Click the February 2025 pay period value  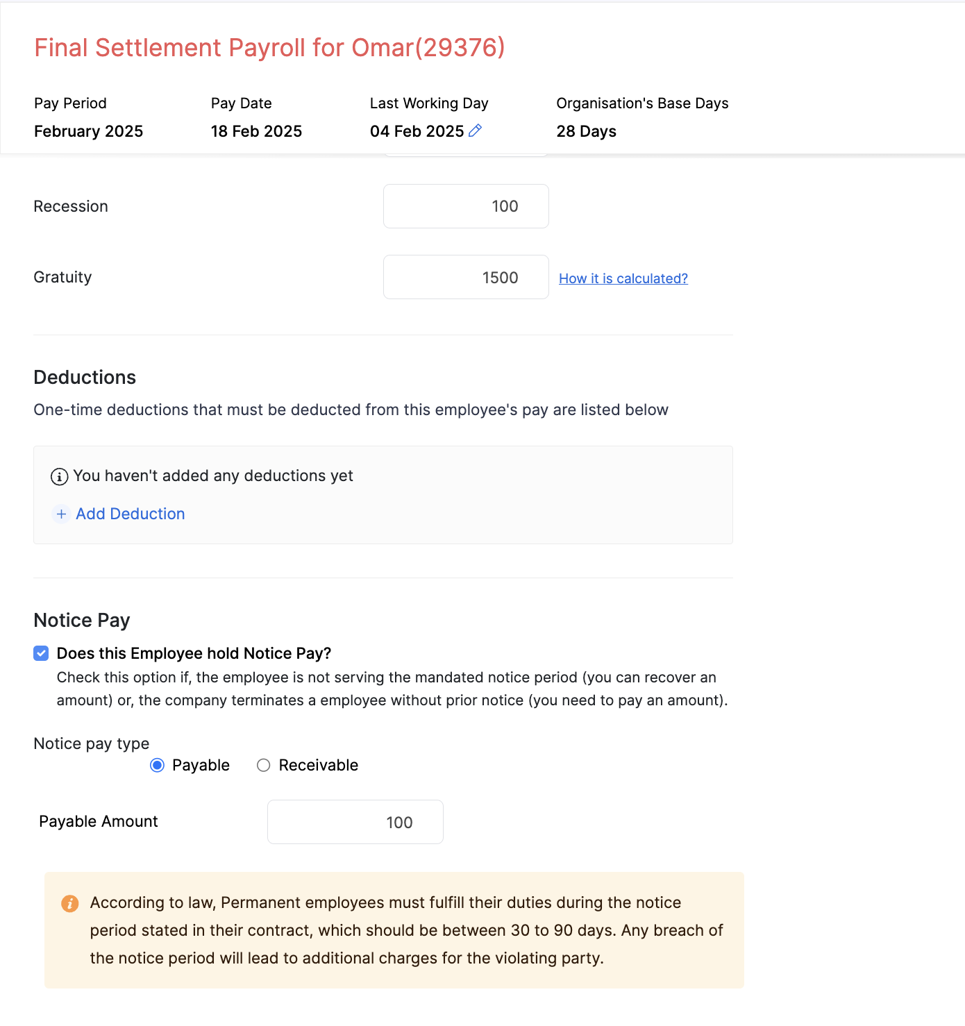[88, 131]
